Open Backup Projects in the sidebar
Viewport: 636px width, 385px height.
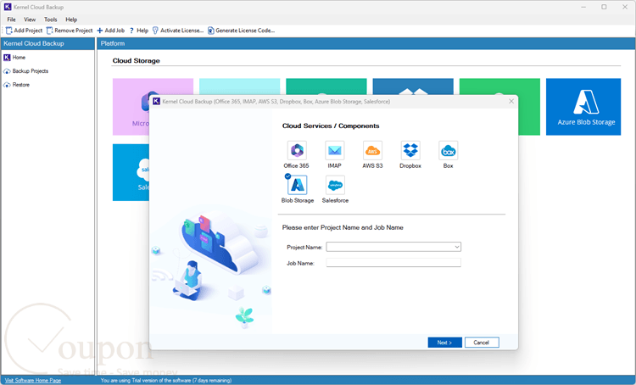[26, 71]
